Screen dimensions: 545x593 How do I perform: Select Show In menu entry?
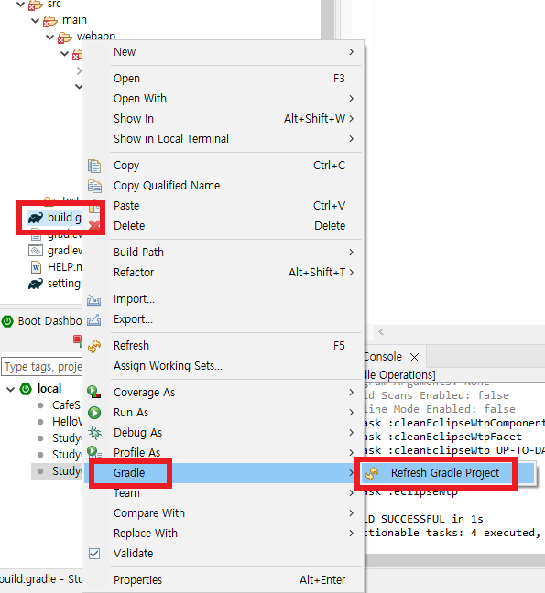[223, 119]
